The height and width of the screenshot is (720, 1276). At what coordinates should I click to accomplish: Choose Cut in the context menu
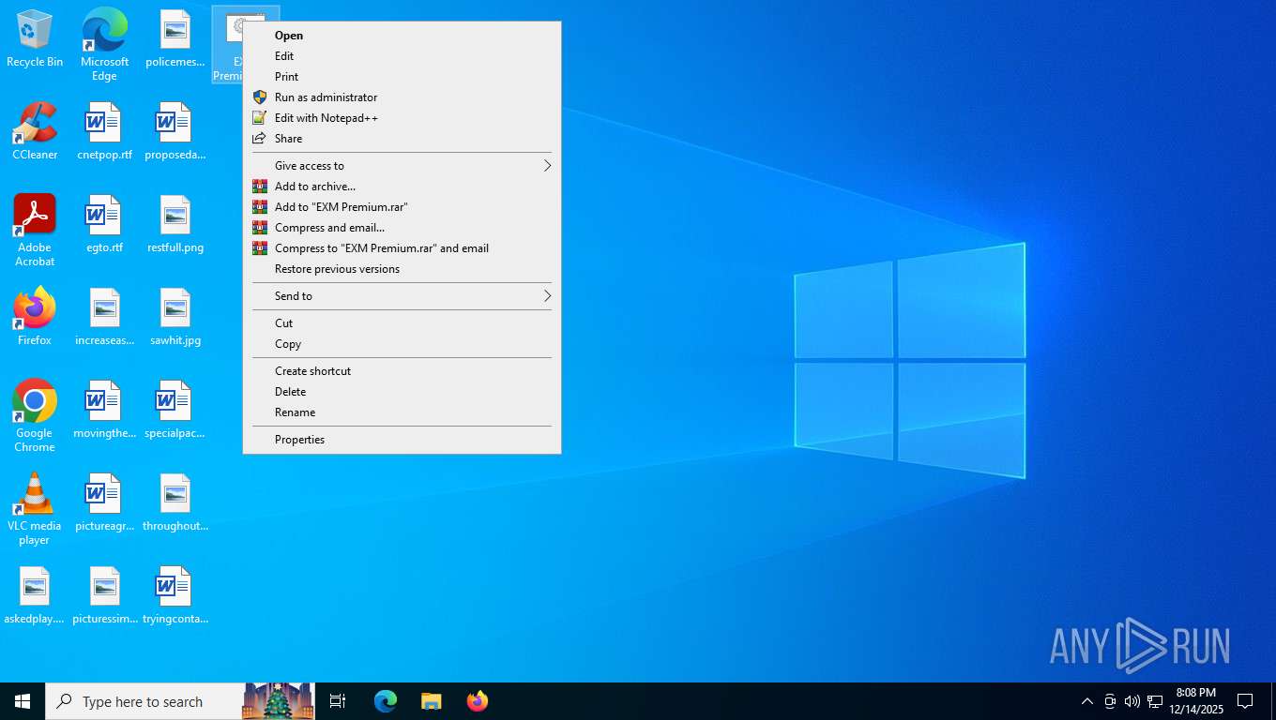pos(402,323)
